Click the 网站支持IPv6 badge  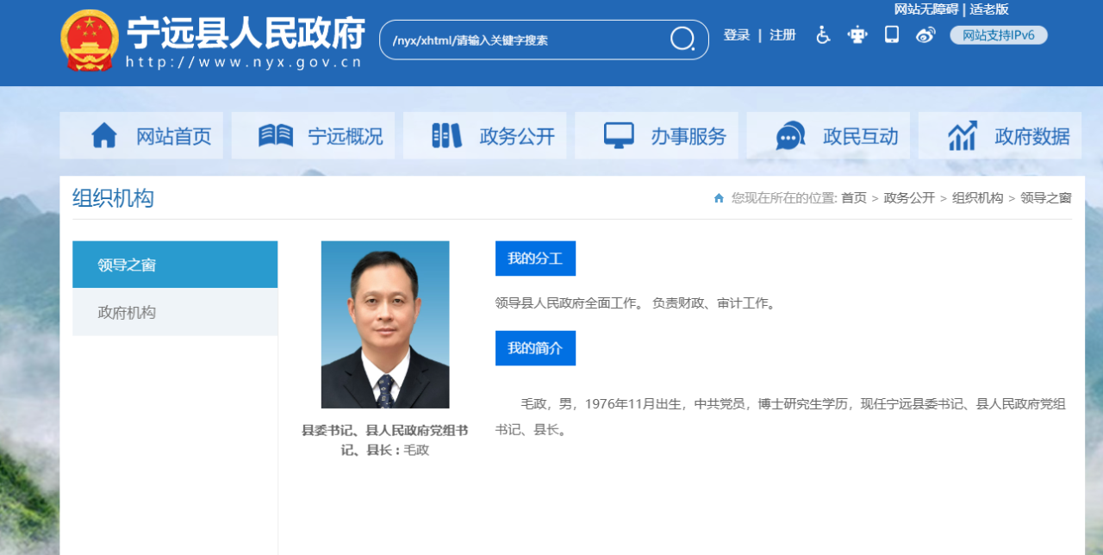point(998,35)
